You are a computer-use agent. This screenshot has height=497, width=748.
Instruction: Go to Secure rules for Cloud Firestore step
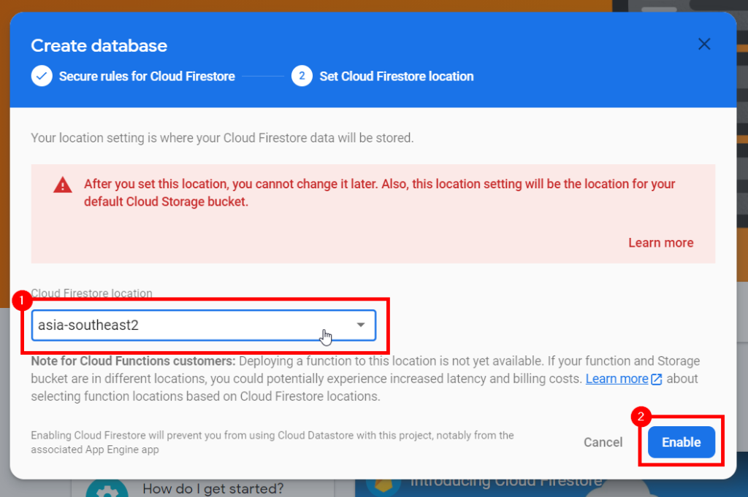tap(147, 76)
